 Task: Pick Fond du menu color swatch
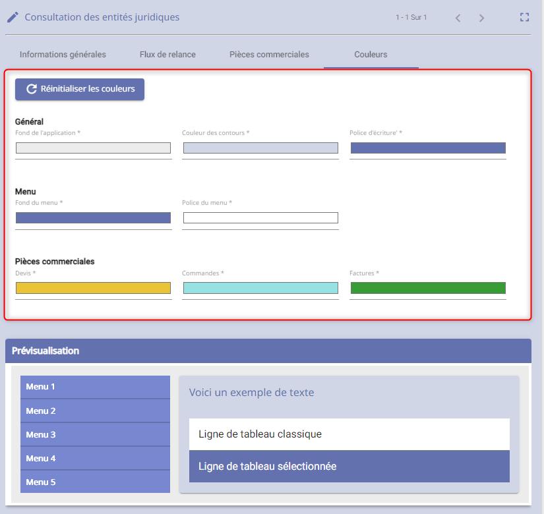click(x=94, y=218)
